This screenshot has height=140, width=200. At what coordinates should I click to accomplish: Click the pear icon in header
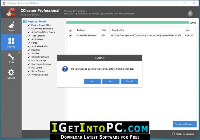[190, 12]
